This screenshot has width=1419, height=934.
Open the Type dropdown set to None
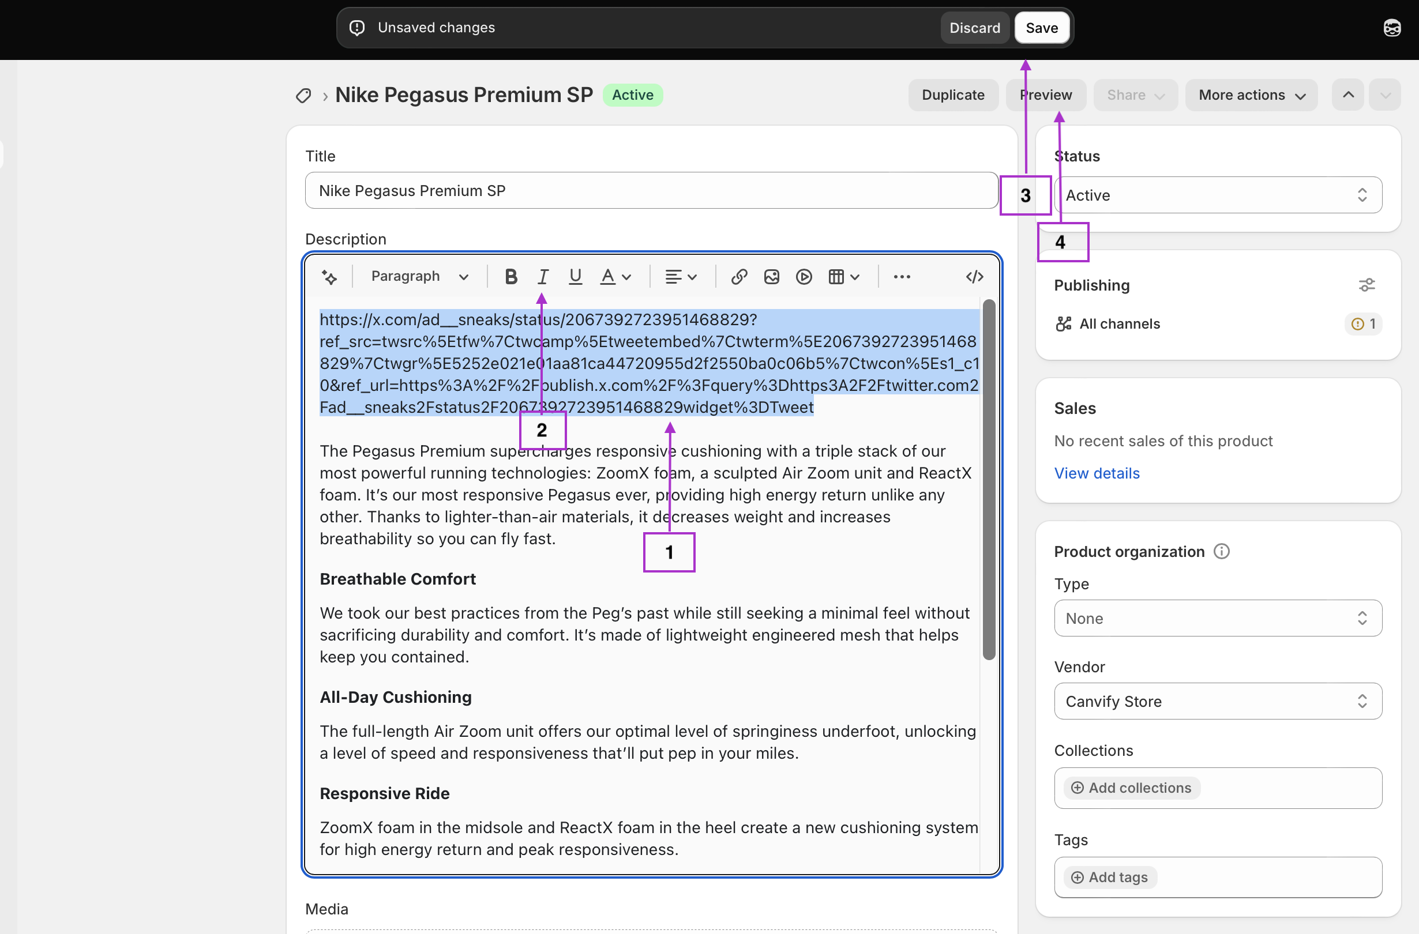1218,618
